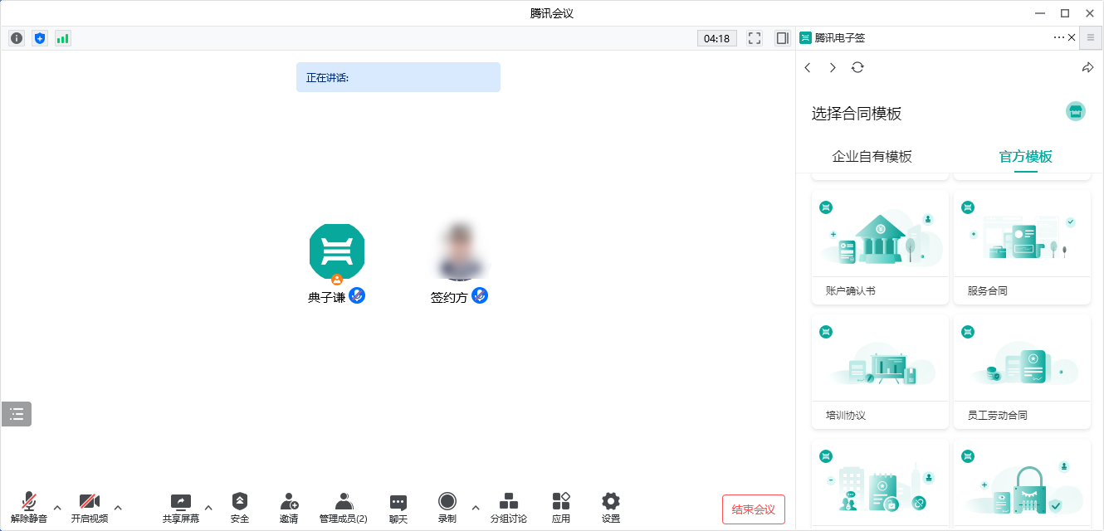Expand audio options next to 解除静音
Image resolution: width=1104 pixels, height=531 pixels.
[57, 508]
